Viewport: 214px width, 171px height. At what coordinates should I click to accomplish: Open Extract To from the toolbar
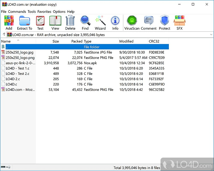coord(25,23)
